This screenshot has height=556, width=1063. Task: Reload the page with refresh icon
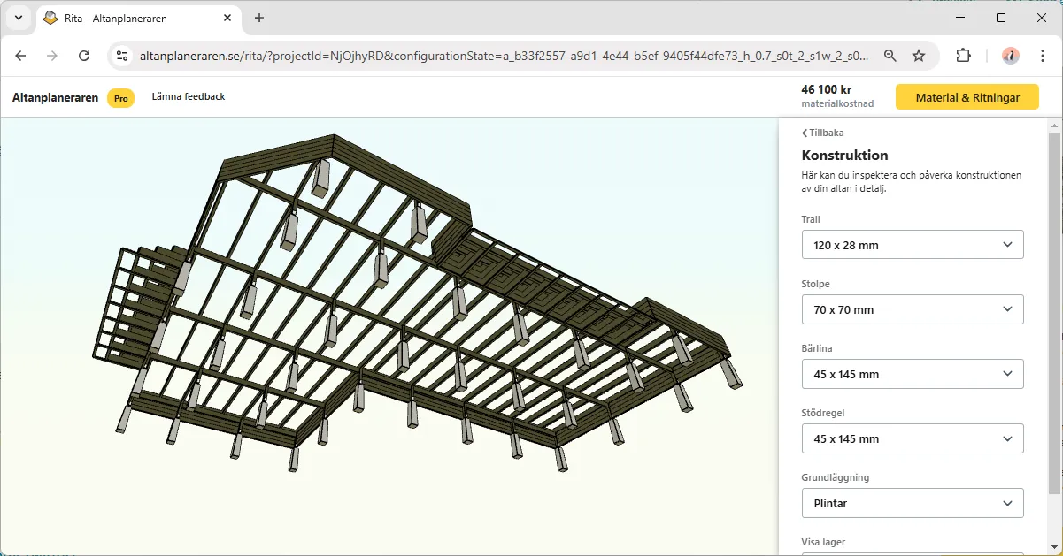click(x=84, y=56)
